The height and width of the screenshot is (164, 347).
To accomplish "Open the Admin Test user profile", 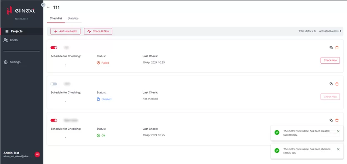I will click(17, 154).
